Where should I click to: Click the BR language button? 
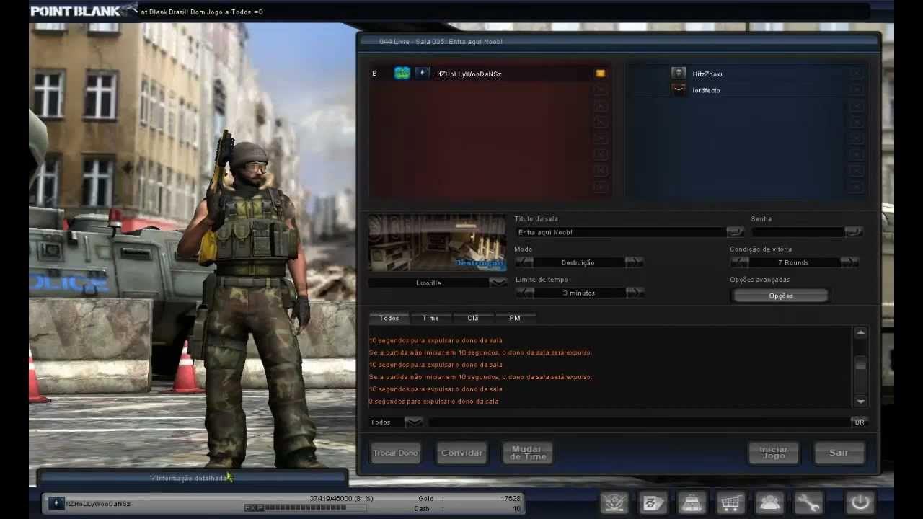(x=860, y=422)
